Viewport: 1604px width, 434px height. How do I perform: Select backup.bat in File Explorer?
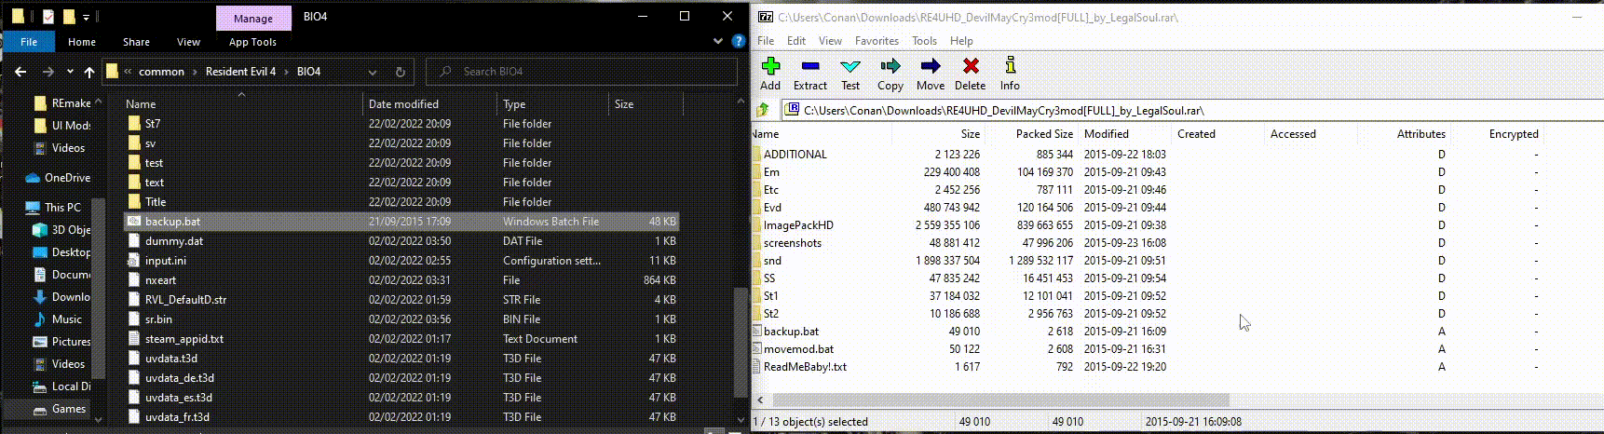point(401,222)
